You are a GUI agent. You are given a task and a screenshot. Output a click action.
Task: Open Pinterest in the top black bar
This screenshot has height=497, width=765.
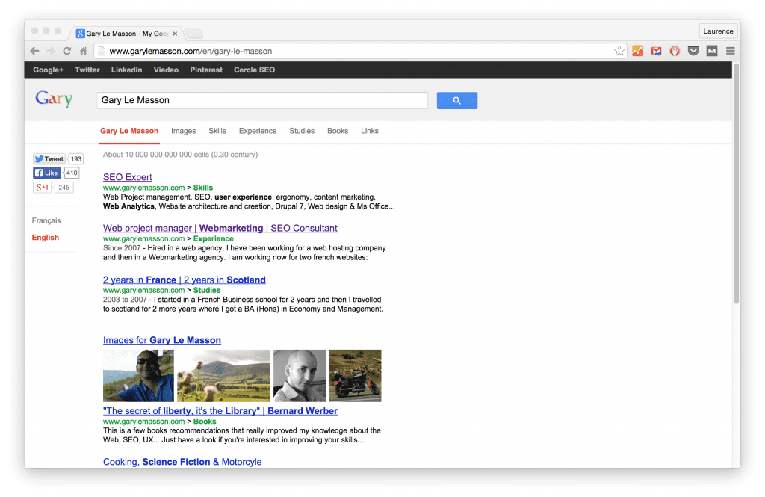click(206, 70)
